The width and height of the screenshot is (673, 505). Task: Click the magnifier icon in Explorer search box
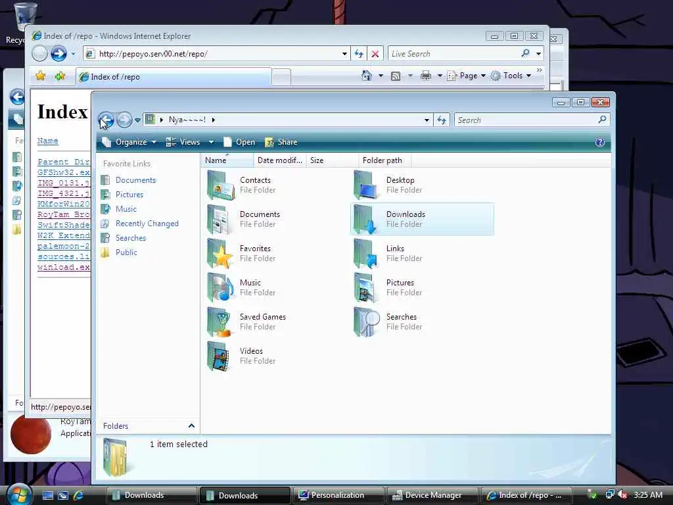602,120
